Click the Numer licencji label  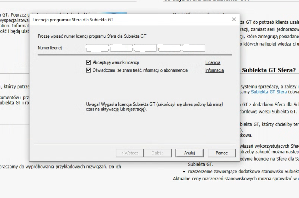point(51,48)
